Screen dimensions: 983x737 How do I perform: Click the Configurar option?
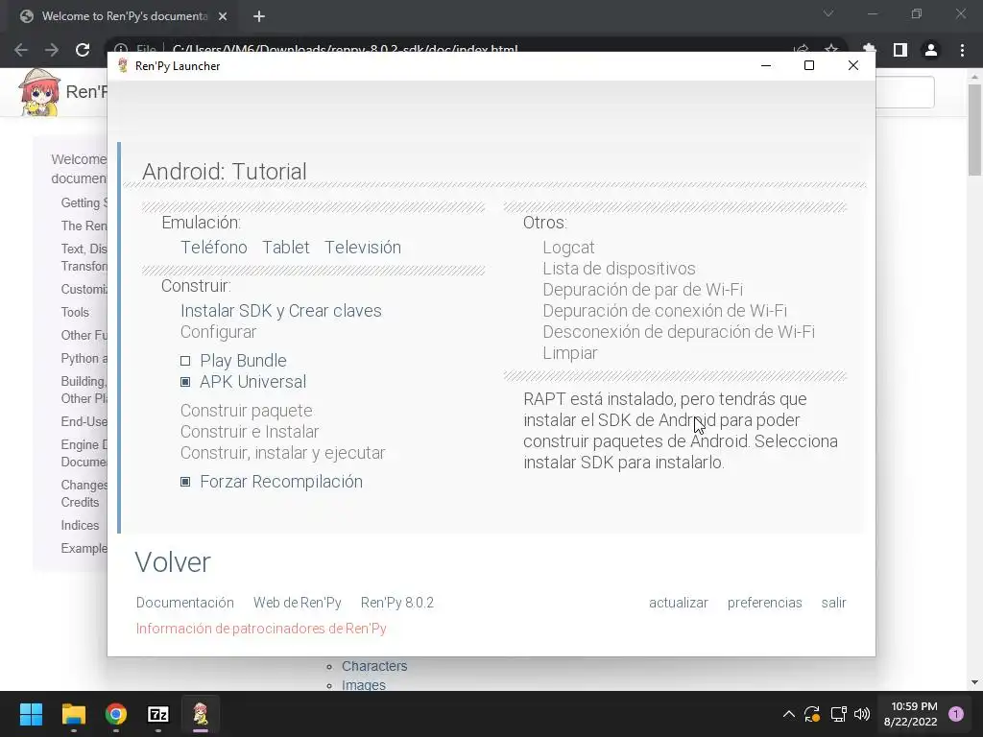[x=218, y=332]
